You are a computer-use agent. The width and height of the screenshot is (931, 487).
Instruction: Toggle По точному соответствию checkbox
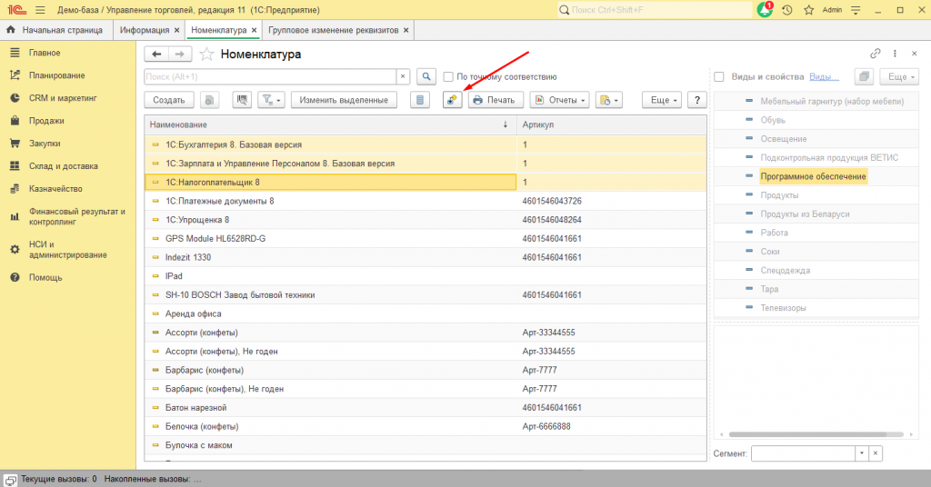click(x=448, y=76)
